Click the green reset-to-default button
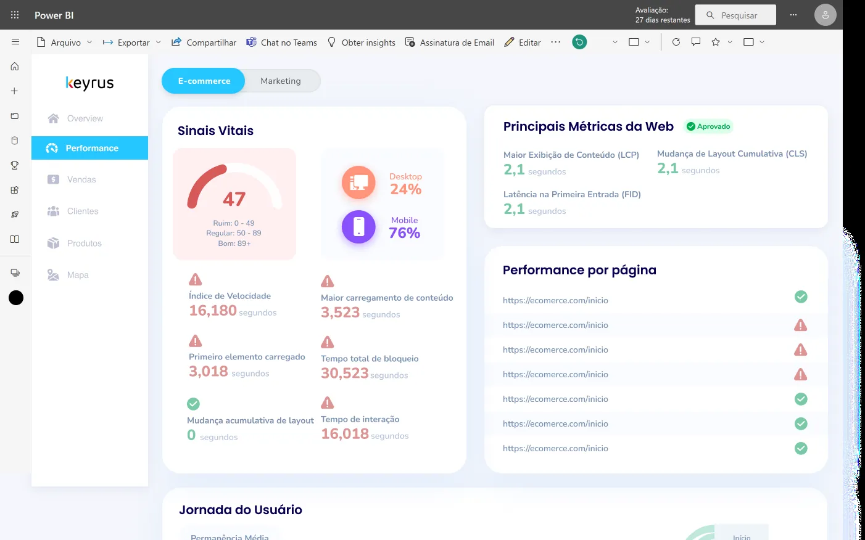Screen dimensions: 865x540 click(579, 42)
